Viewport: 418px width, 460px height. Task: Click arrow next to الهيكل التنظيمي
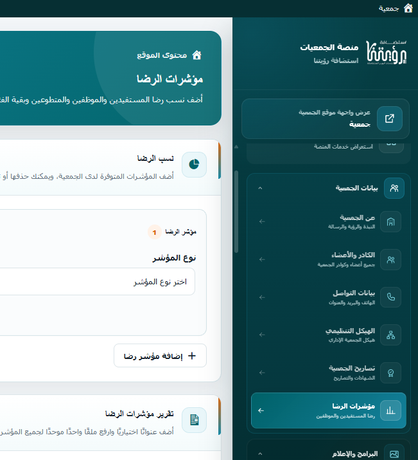tap(262, 335)
